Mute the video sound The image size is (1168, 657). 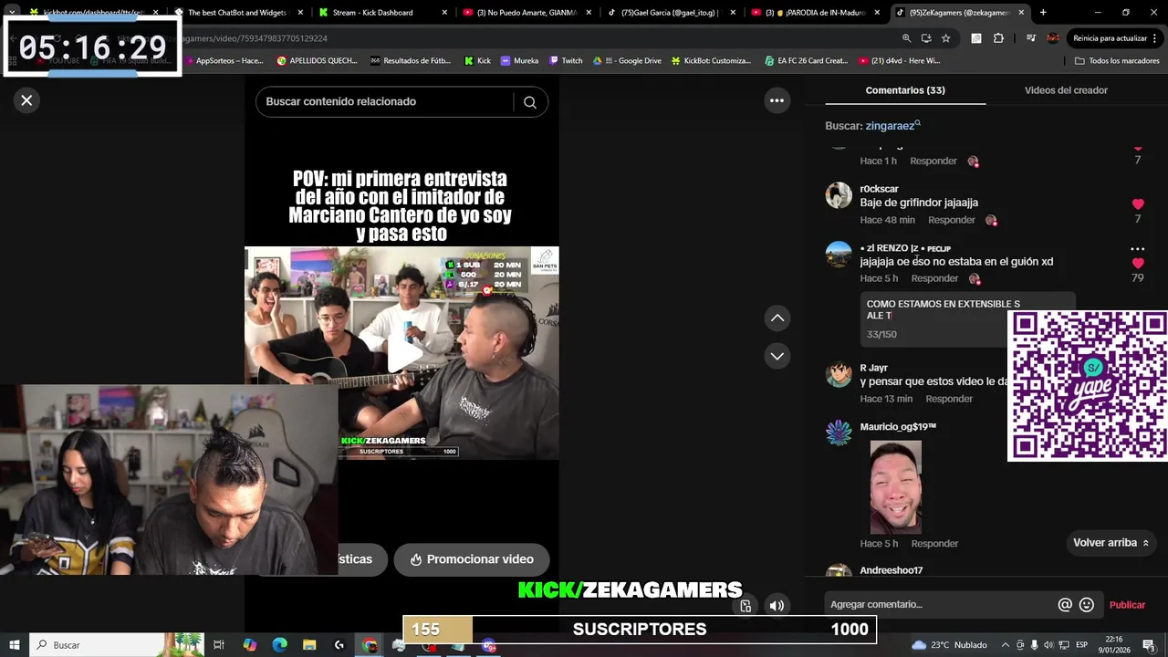tap(777, 605)
